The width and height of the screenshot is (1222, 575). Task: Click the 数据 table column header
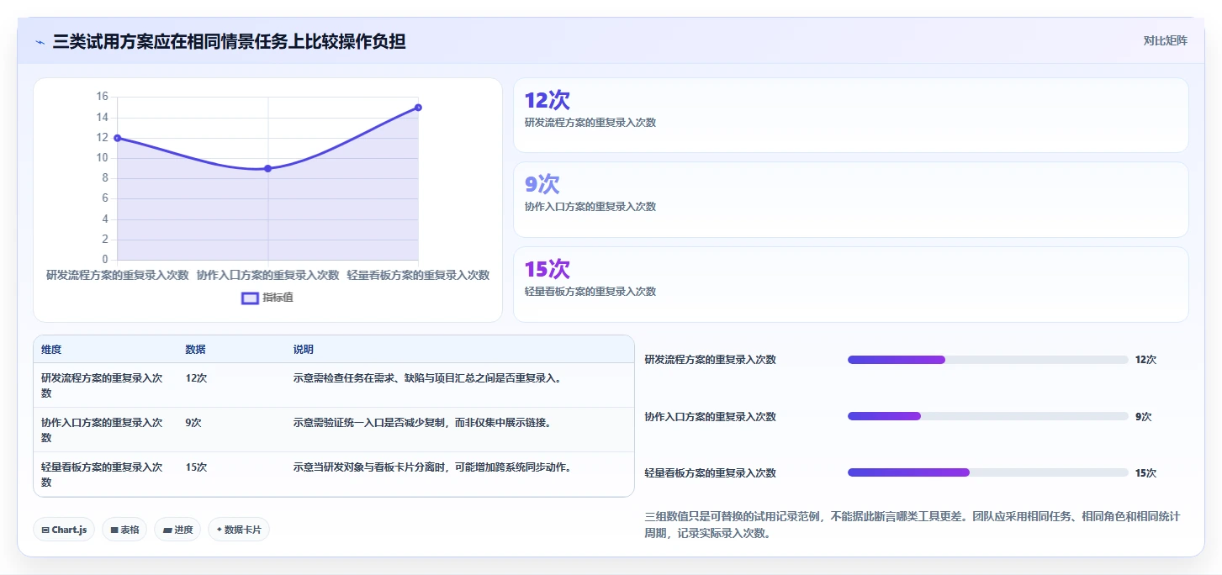pos(196,350)
